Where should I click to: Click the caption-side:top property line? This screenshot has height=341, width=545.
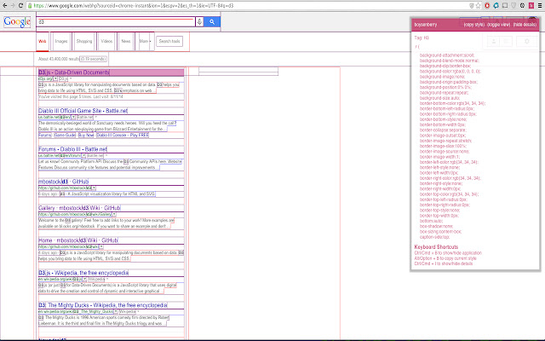434,237
